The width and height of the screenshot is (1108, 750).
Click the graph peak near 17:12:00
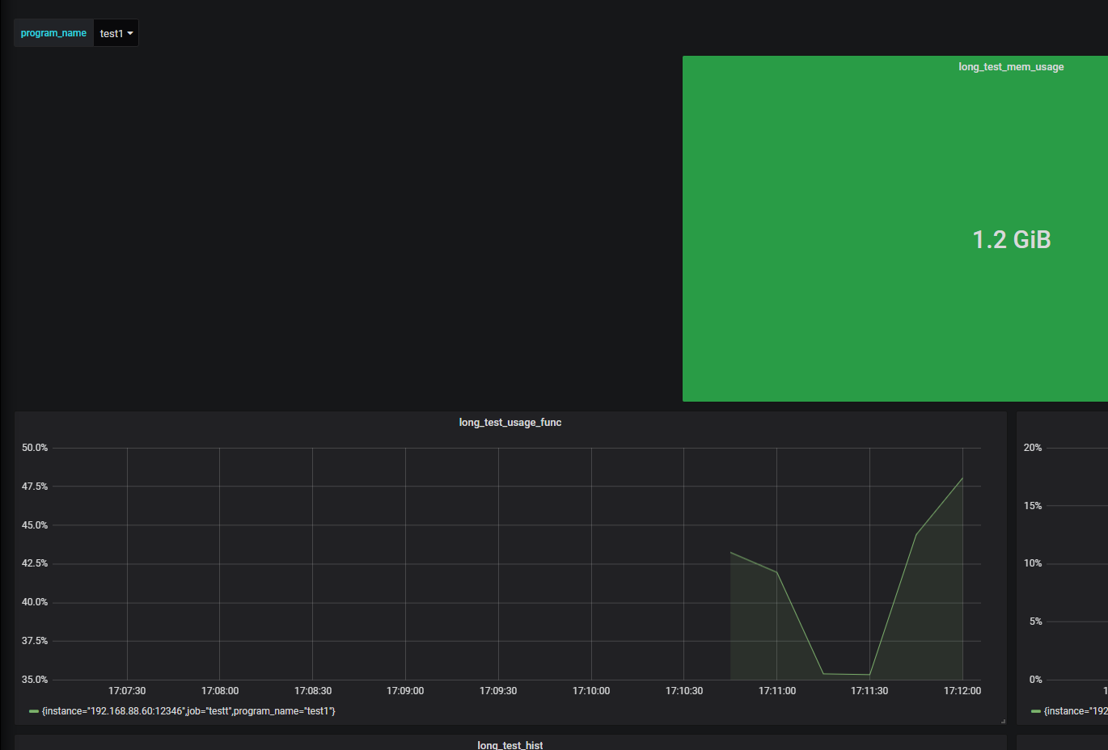962,478
